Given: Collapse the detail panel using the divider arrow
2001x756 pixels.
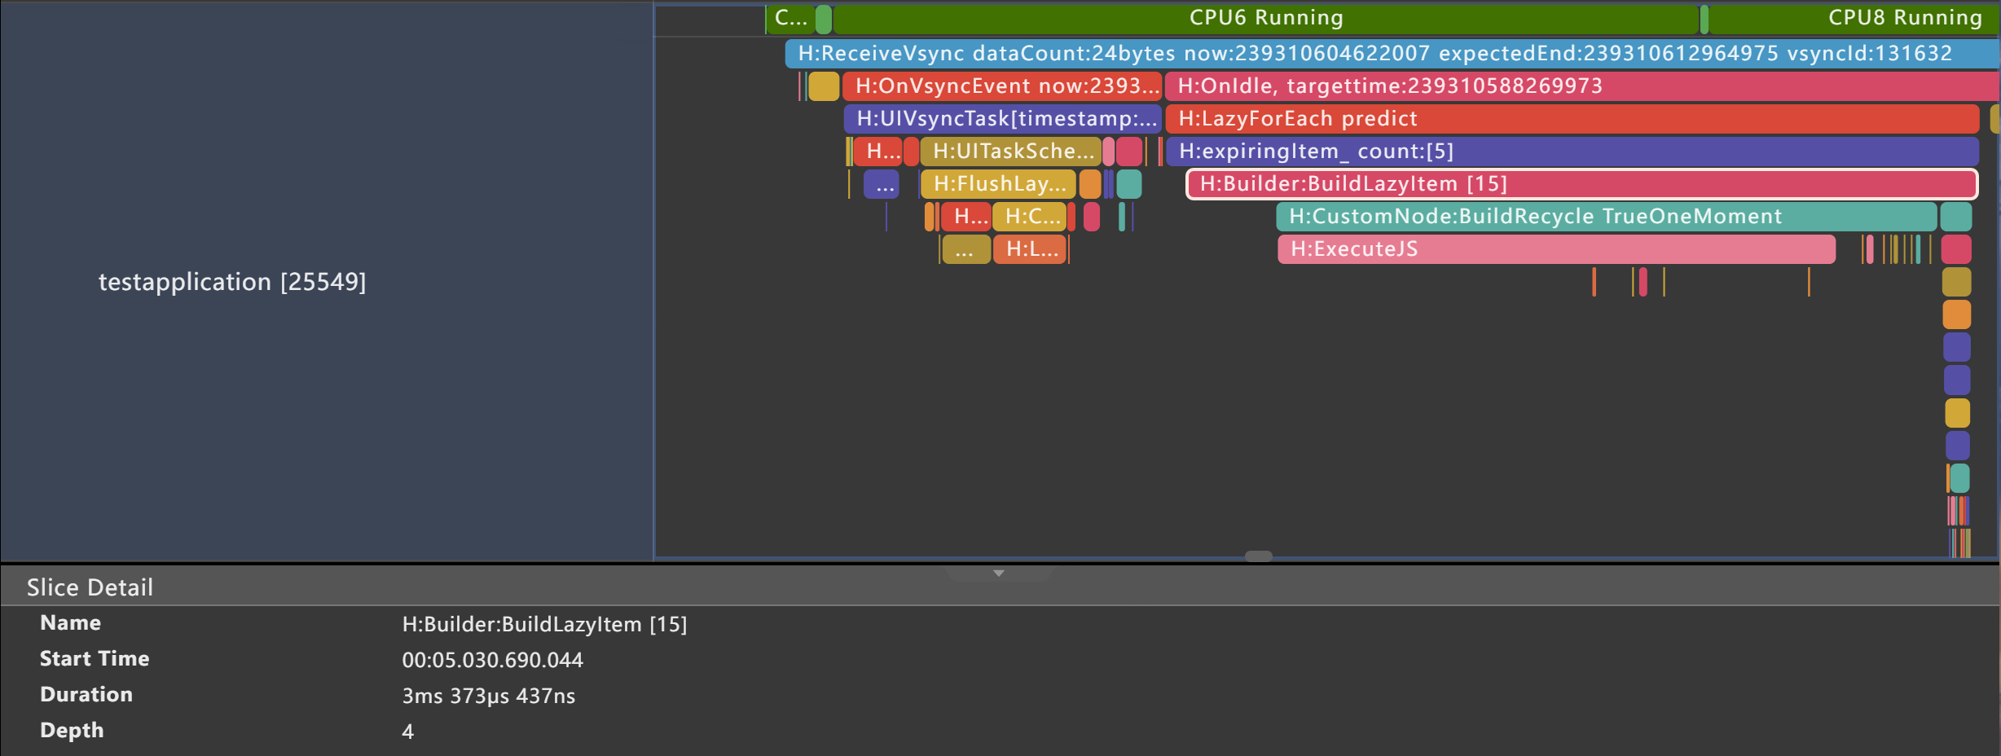Looking at the screenshot, I should 999,574.
